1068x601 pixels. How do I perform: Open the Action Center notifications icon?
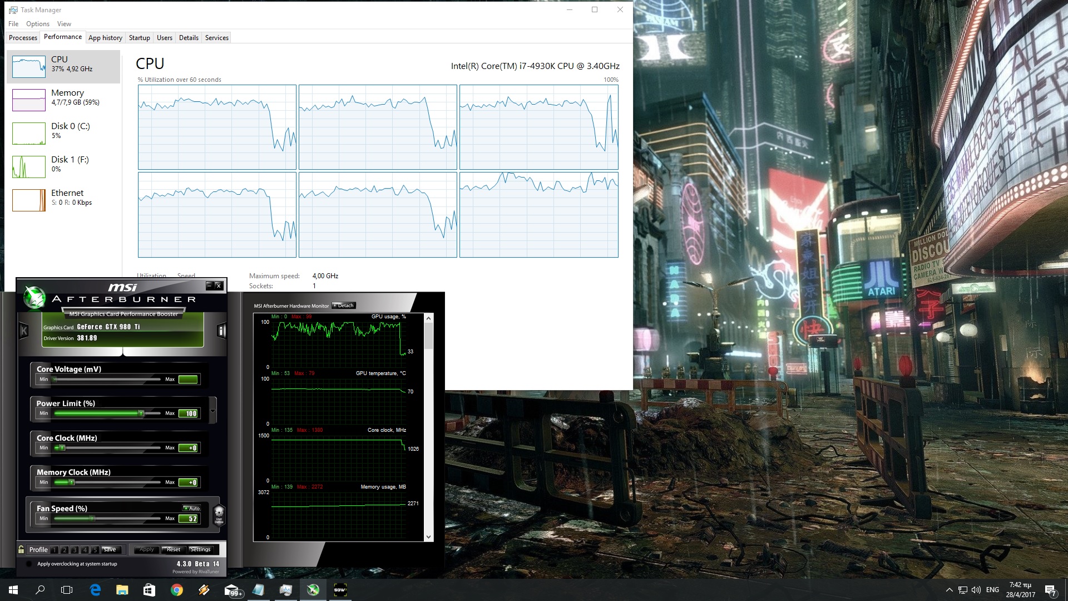[1050, 590]
